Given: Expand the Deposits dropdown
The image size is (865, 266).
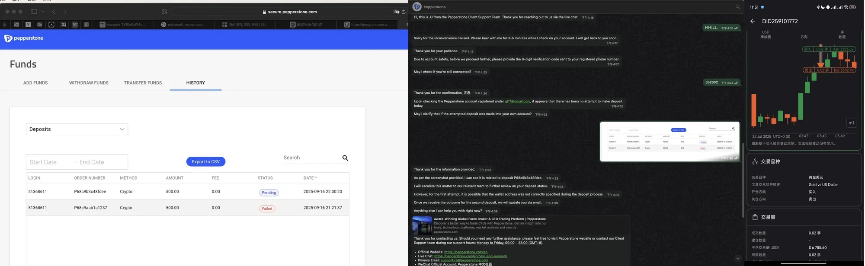Looking at the screenshot, I should pyautogui.click(x=77, y=129).
